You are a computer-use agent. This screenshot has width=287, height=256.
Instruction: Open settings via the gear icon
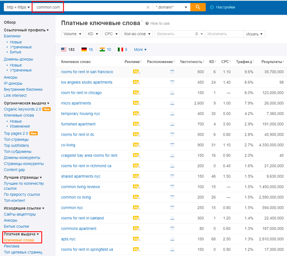pos(212,7)
